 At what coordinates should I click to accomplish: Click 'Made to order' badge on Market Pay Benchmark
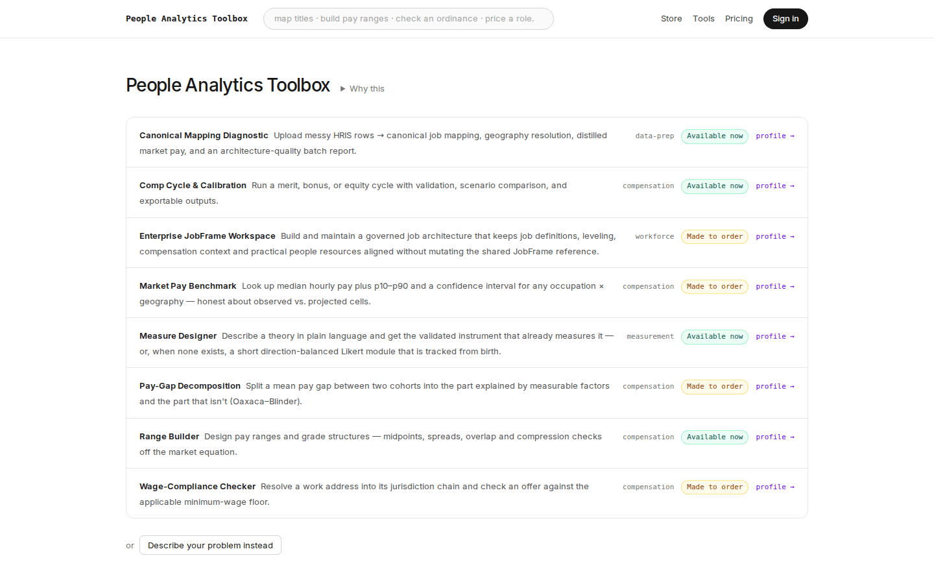[715, 287]
